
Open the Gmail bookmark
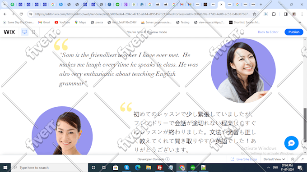[x=44, y=23]
